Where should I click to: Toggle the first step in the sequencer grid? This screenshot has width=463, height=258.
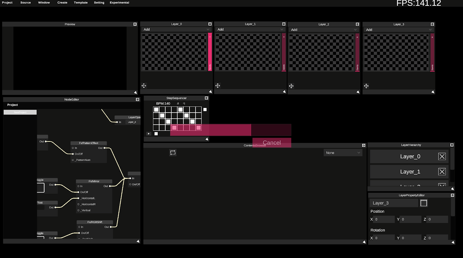(156, 109)
